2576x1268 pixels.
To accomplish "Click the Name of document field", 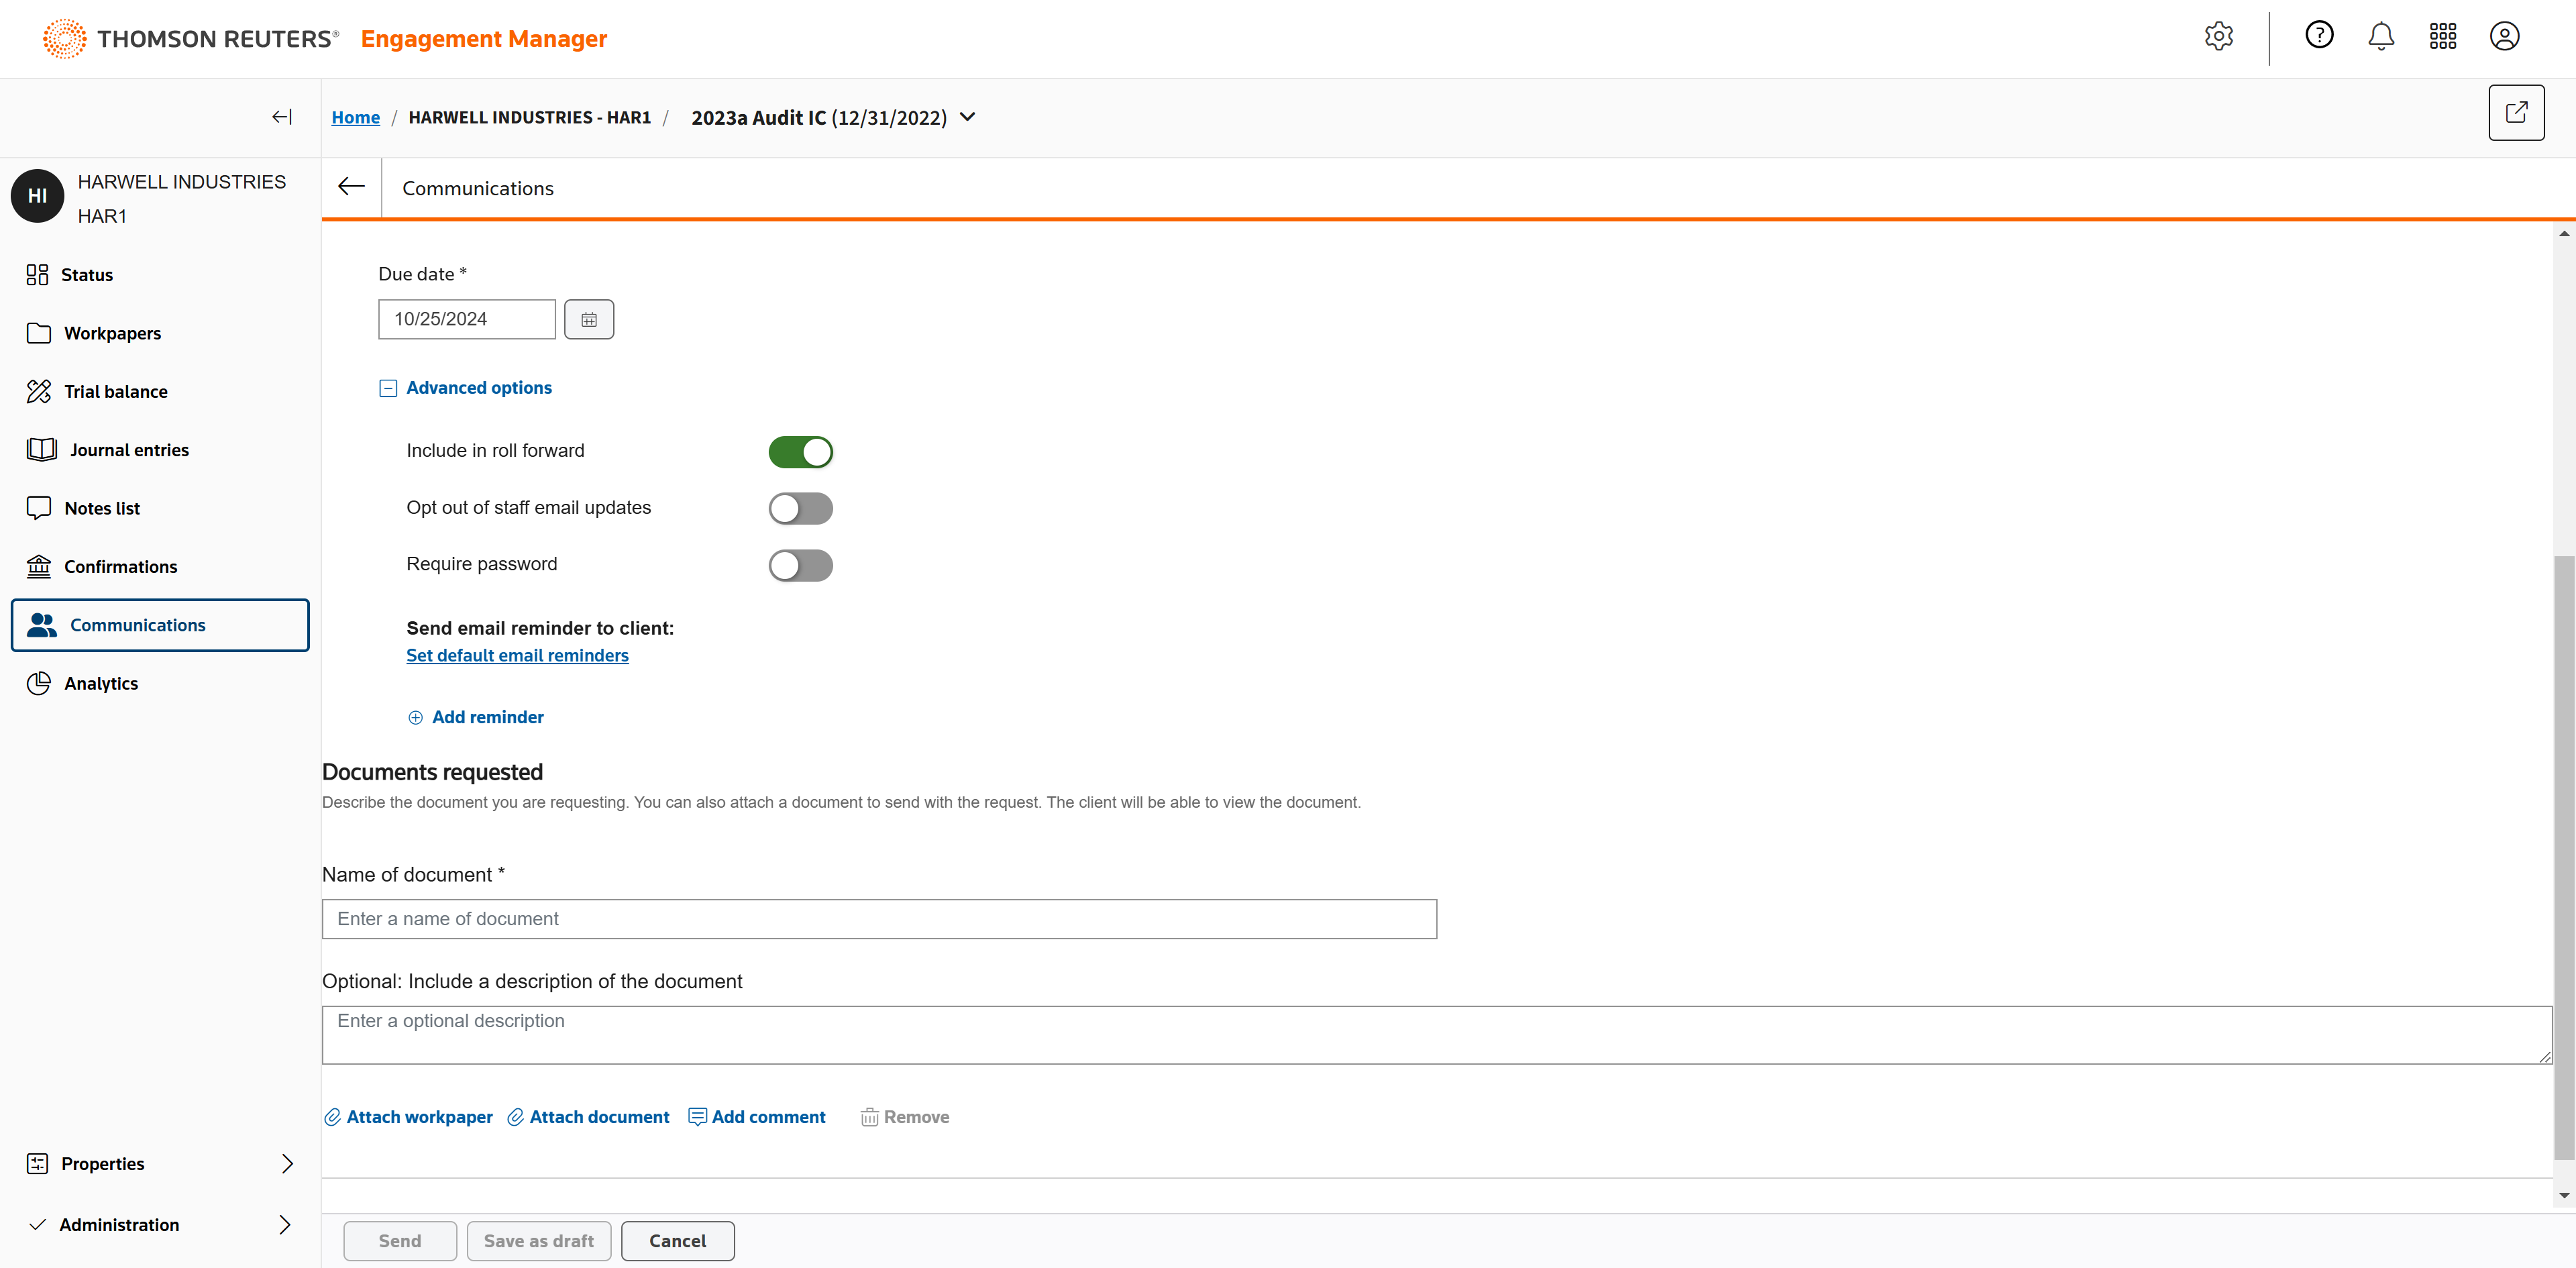I will pyautogui.click(x=879, y=919).
